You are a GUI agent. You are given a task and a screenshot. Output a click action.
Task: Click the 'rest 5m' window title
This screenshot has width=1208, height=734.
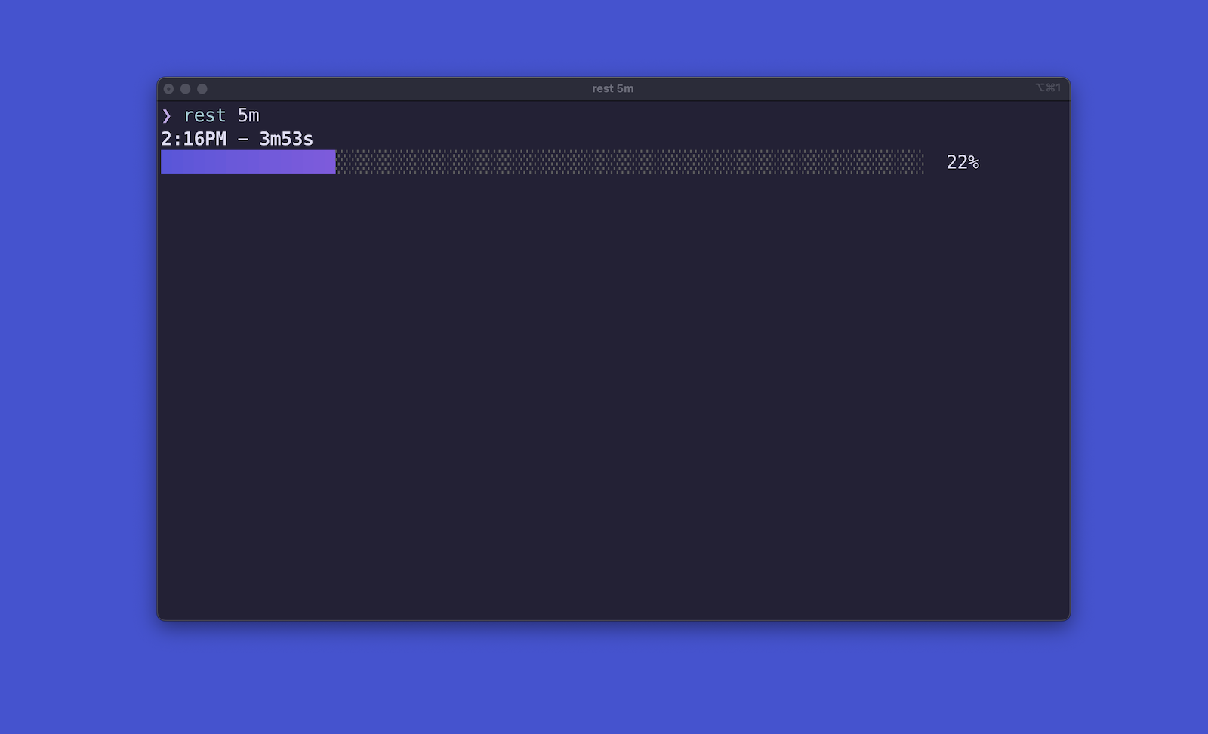612,88
